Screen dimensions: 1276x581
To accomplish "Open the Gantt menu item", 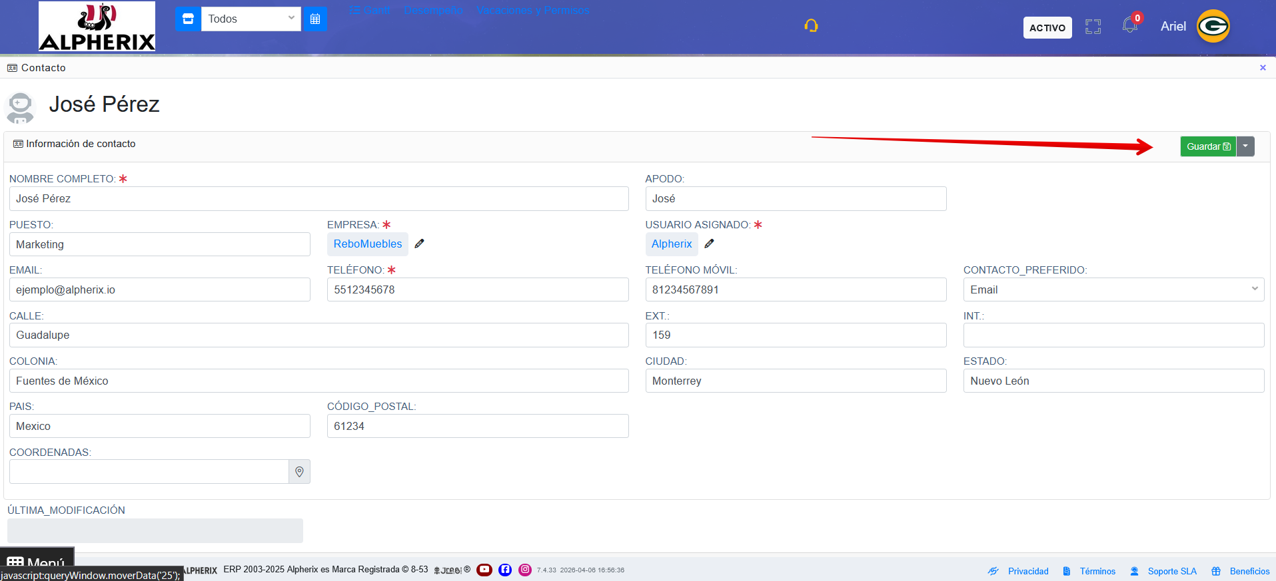I will [370, 11].
